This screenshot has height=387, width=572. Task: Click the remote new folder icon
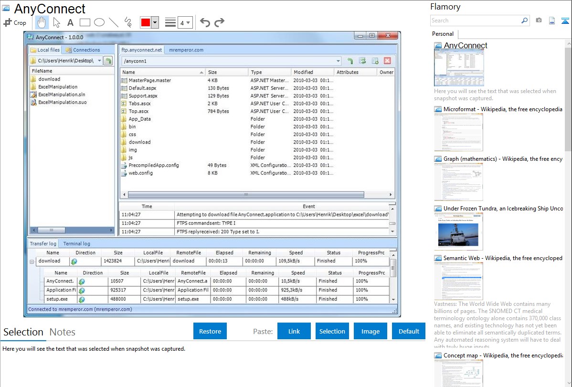point(375,61)
